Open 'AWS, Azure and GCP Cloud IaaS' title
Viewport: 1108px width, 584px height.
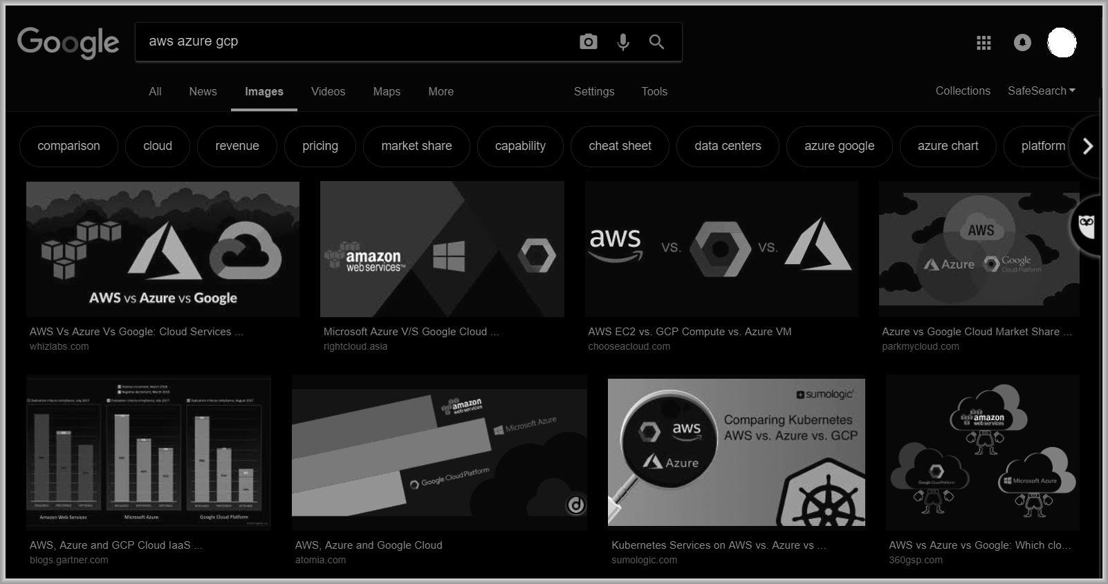click(116, 545)
